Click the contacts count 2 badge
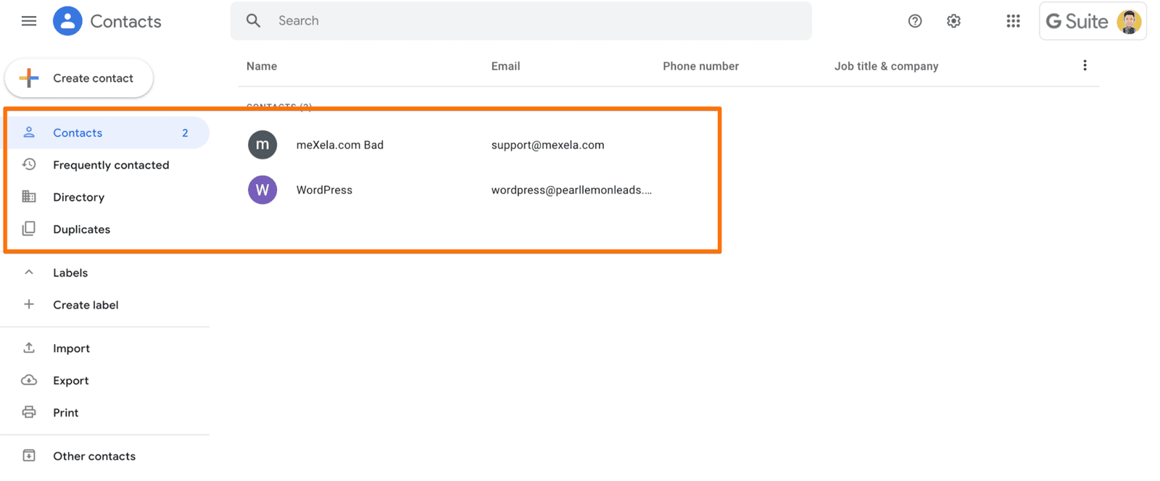This screenshot has width=1160, height=481. [185, 133]
